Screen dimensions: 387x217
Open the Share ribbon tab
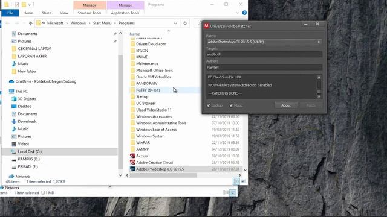47,13
